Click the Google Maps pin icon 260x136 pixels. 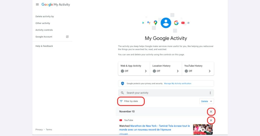coord(155,23)
